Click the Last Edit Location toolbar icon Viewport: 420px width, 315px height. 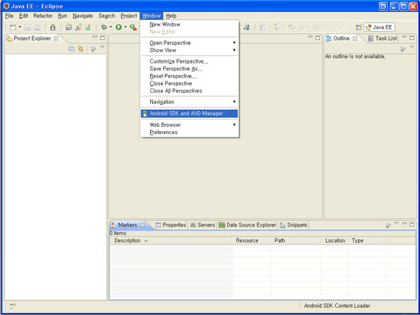tap(292, 27)
